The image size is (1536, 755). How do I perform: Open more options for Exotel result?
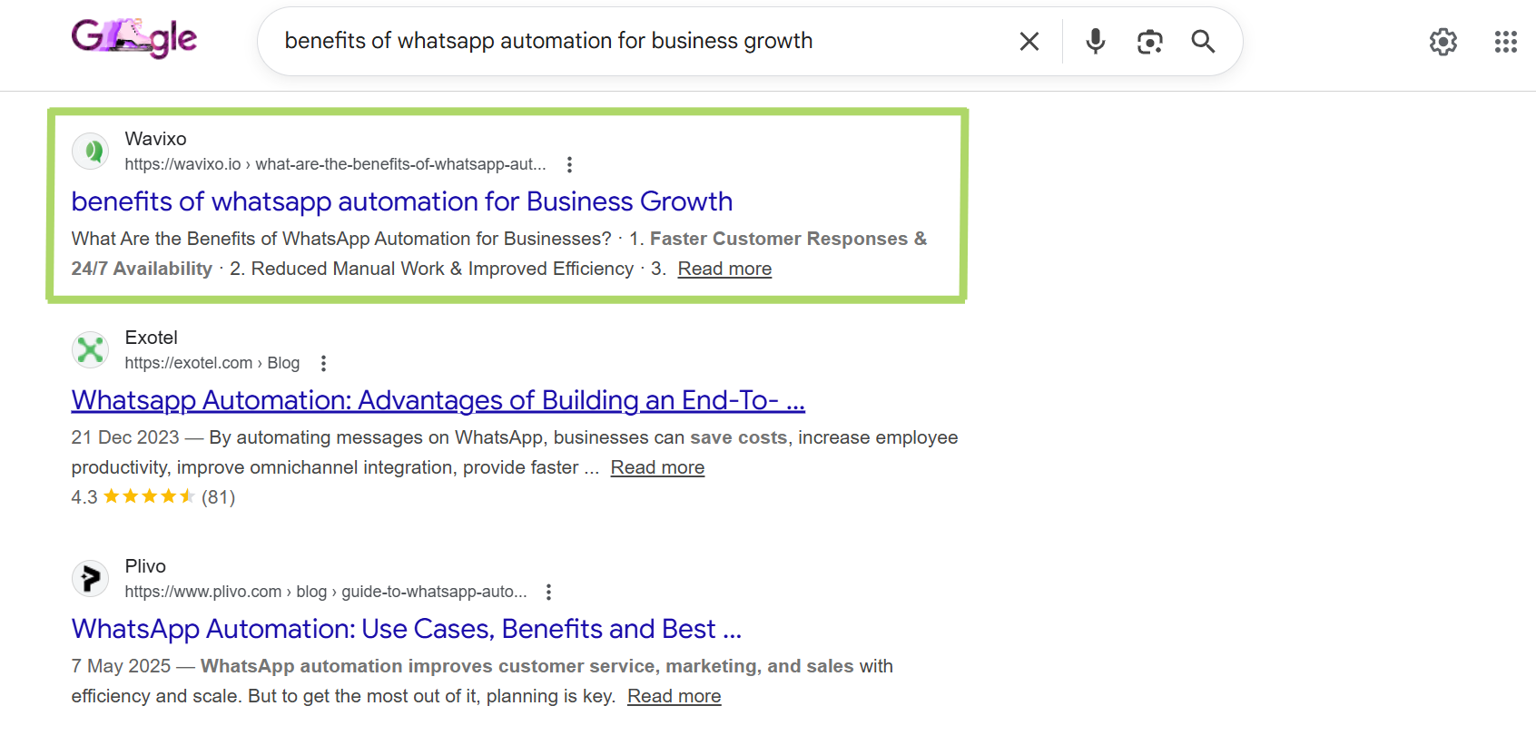pos(323,363)
